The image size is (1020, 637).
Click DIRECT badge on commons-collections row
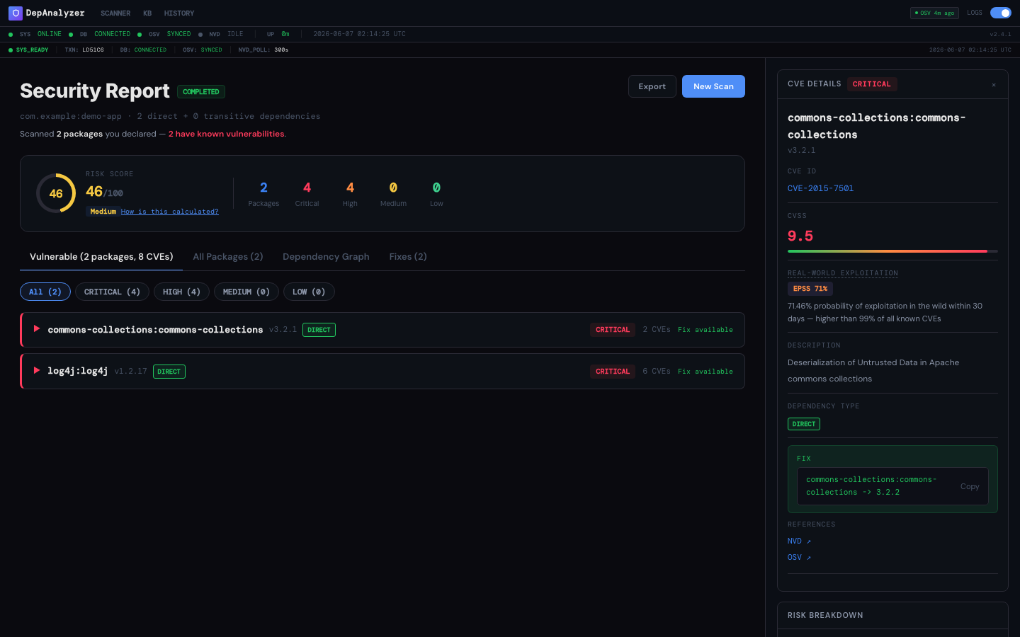coord(319,330)
